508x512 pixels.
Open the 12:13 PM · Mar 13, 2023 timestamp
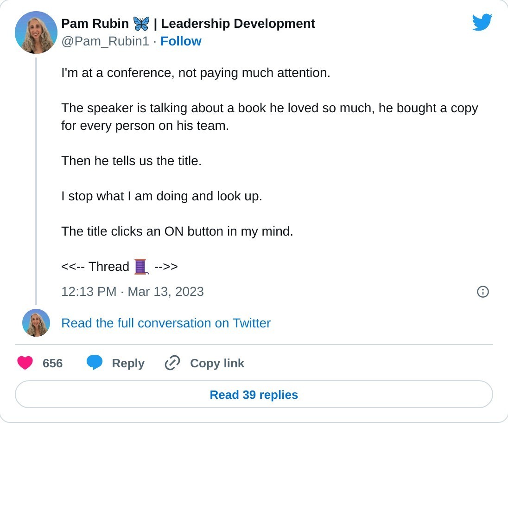(x=133, y=292)
